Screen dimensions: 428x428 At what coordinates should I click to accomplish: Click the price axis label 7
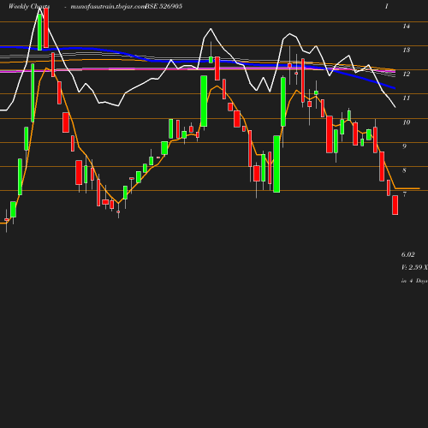[x=404, y=194]
